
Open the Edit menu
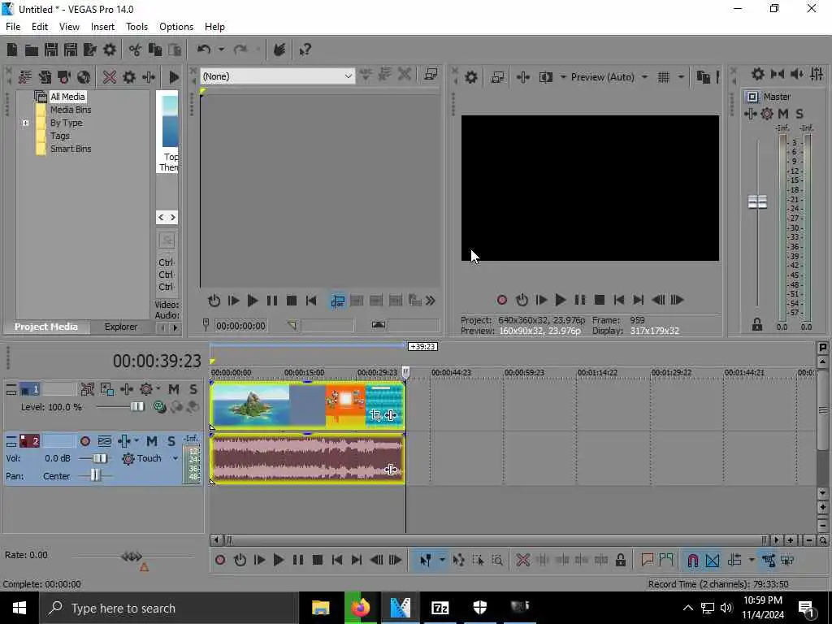[x=40, y=27]
